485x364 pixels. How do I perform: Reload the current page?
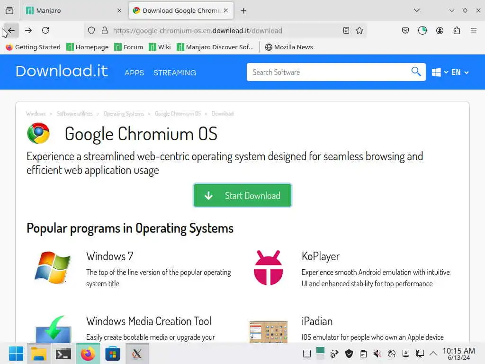click(45, 30)
